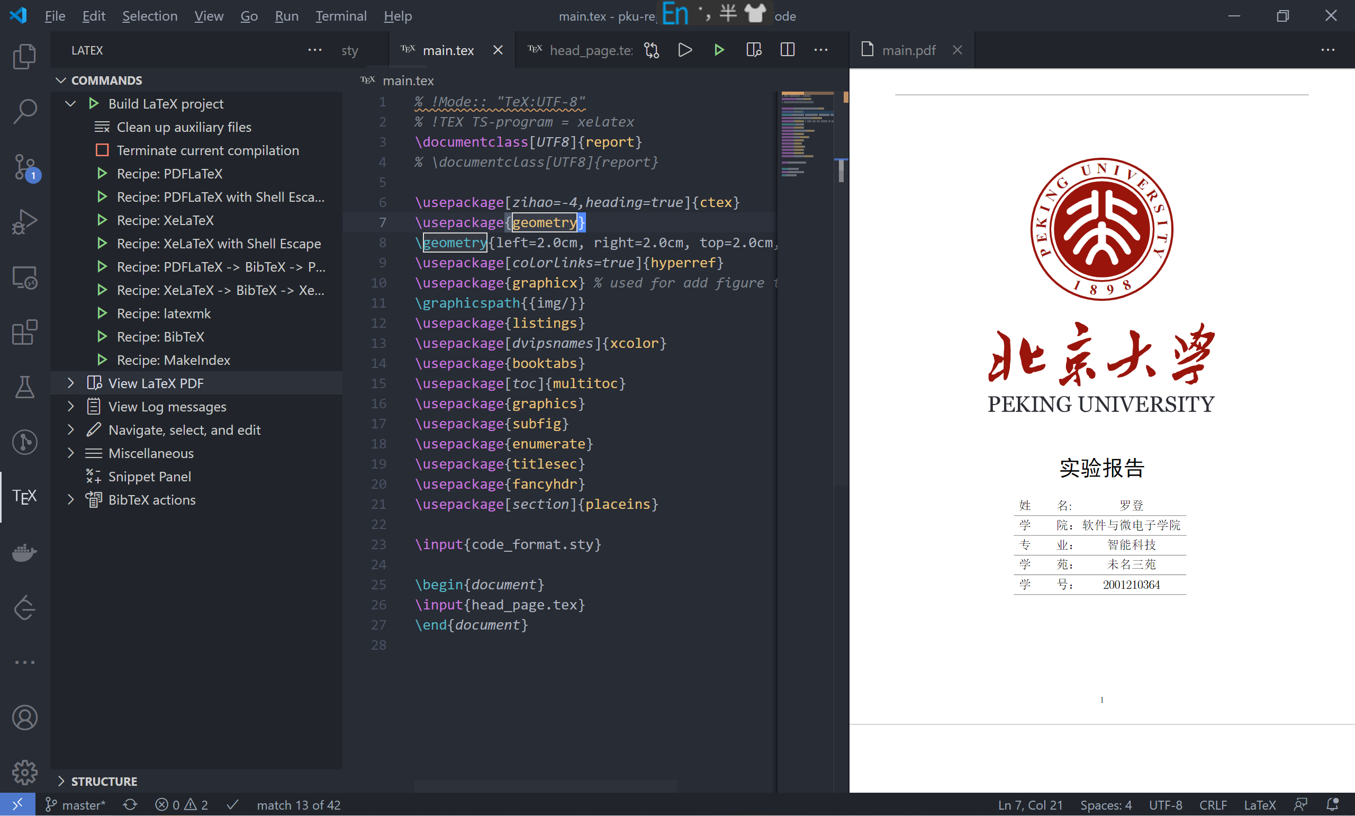Screen dimensions: 1355x816
Task: Open the Explorer view in activity bar
Action: point(25,57)
